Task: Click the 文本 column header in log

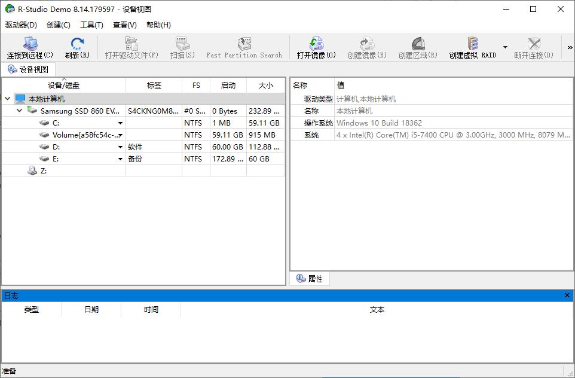Action: click(x=377, y=309)
